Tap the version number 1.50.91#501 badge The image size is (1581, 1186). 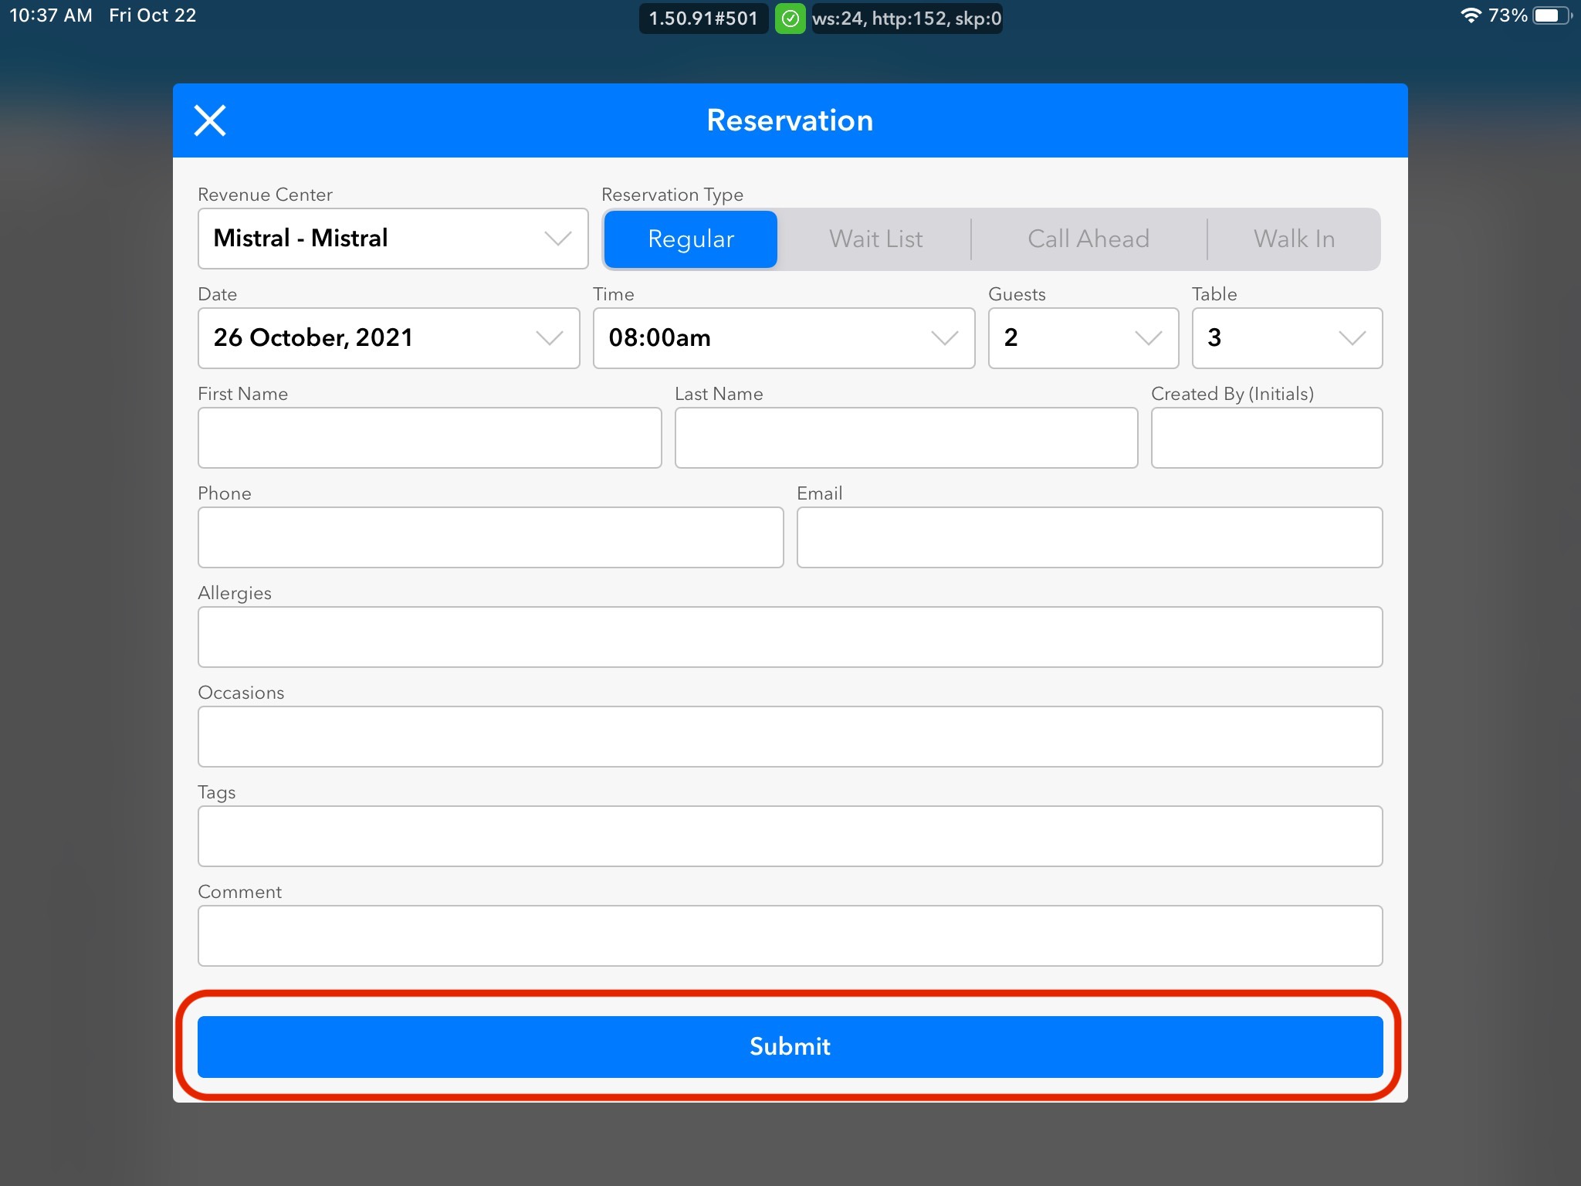[702, 19]
